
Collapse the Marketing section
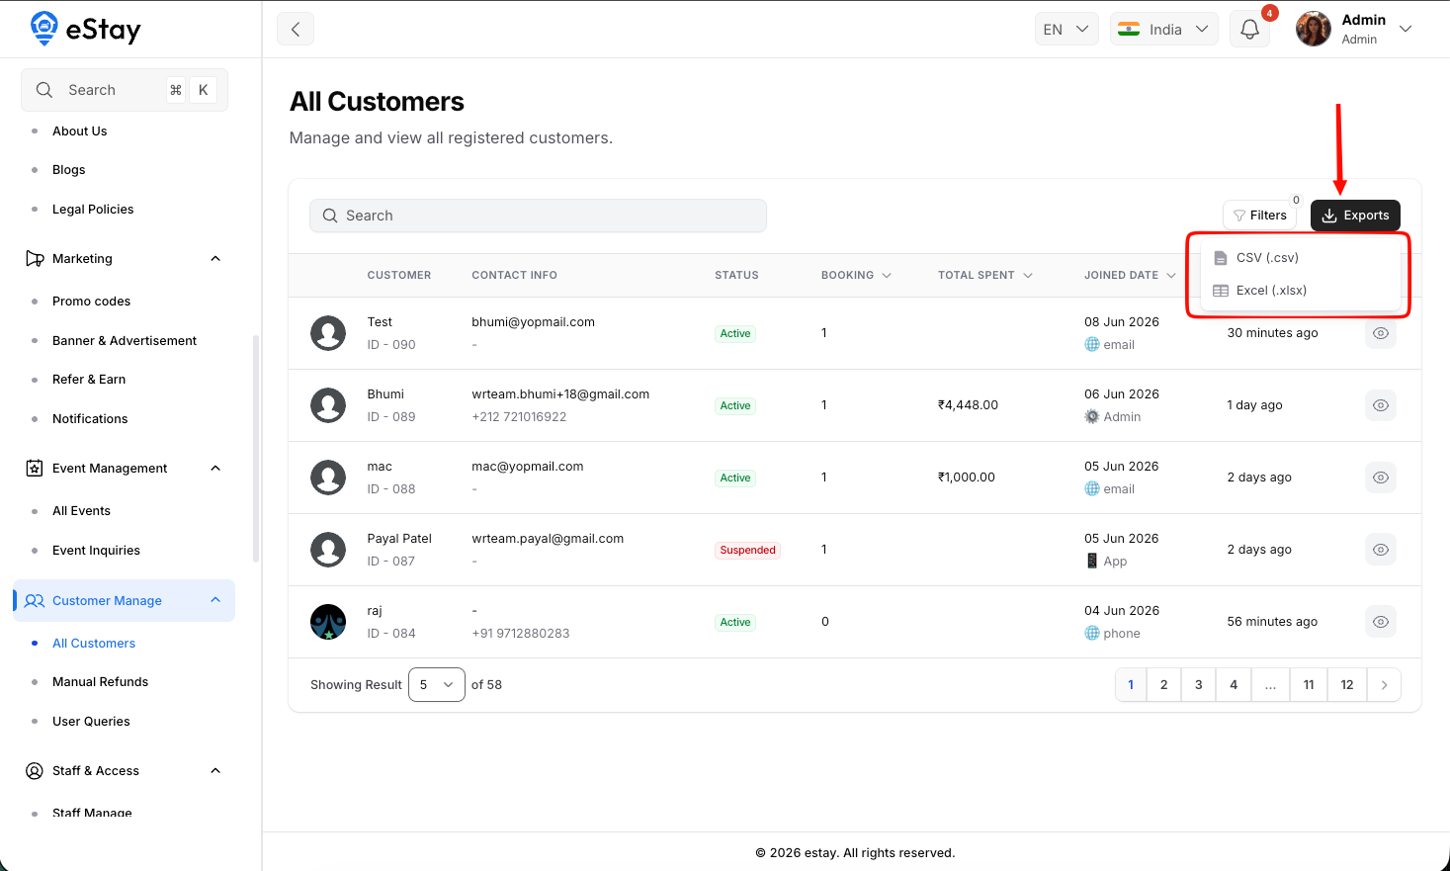click(x=215, y=259)
